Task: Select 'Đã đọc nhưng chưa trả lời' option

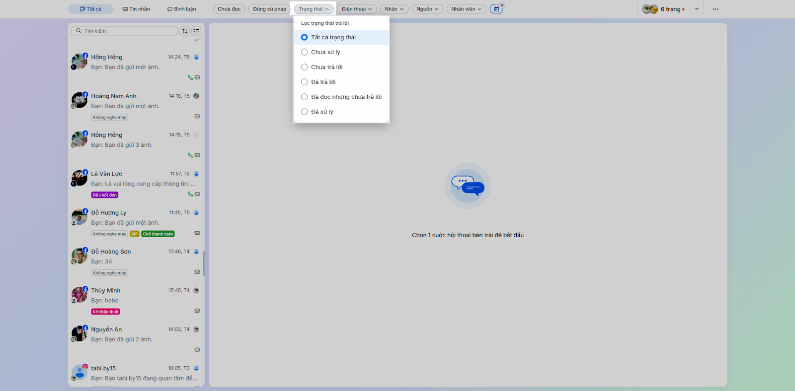Action: tap(341, 97)
